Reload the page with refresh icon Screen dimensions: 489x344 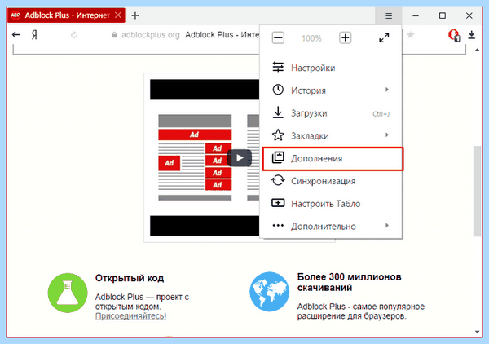click(74, 34)
